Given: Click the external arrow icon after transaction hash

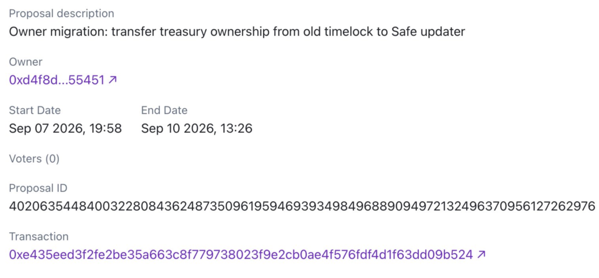Looking at the screenshot, I should tap(481, 255).
